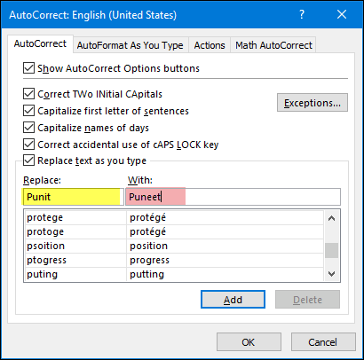Click the list scroll down arrow
364x360 pixels.
(x=331, y=274)
